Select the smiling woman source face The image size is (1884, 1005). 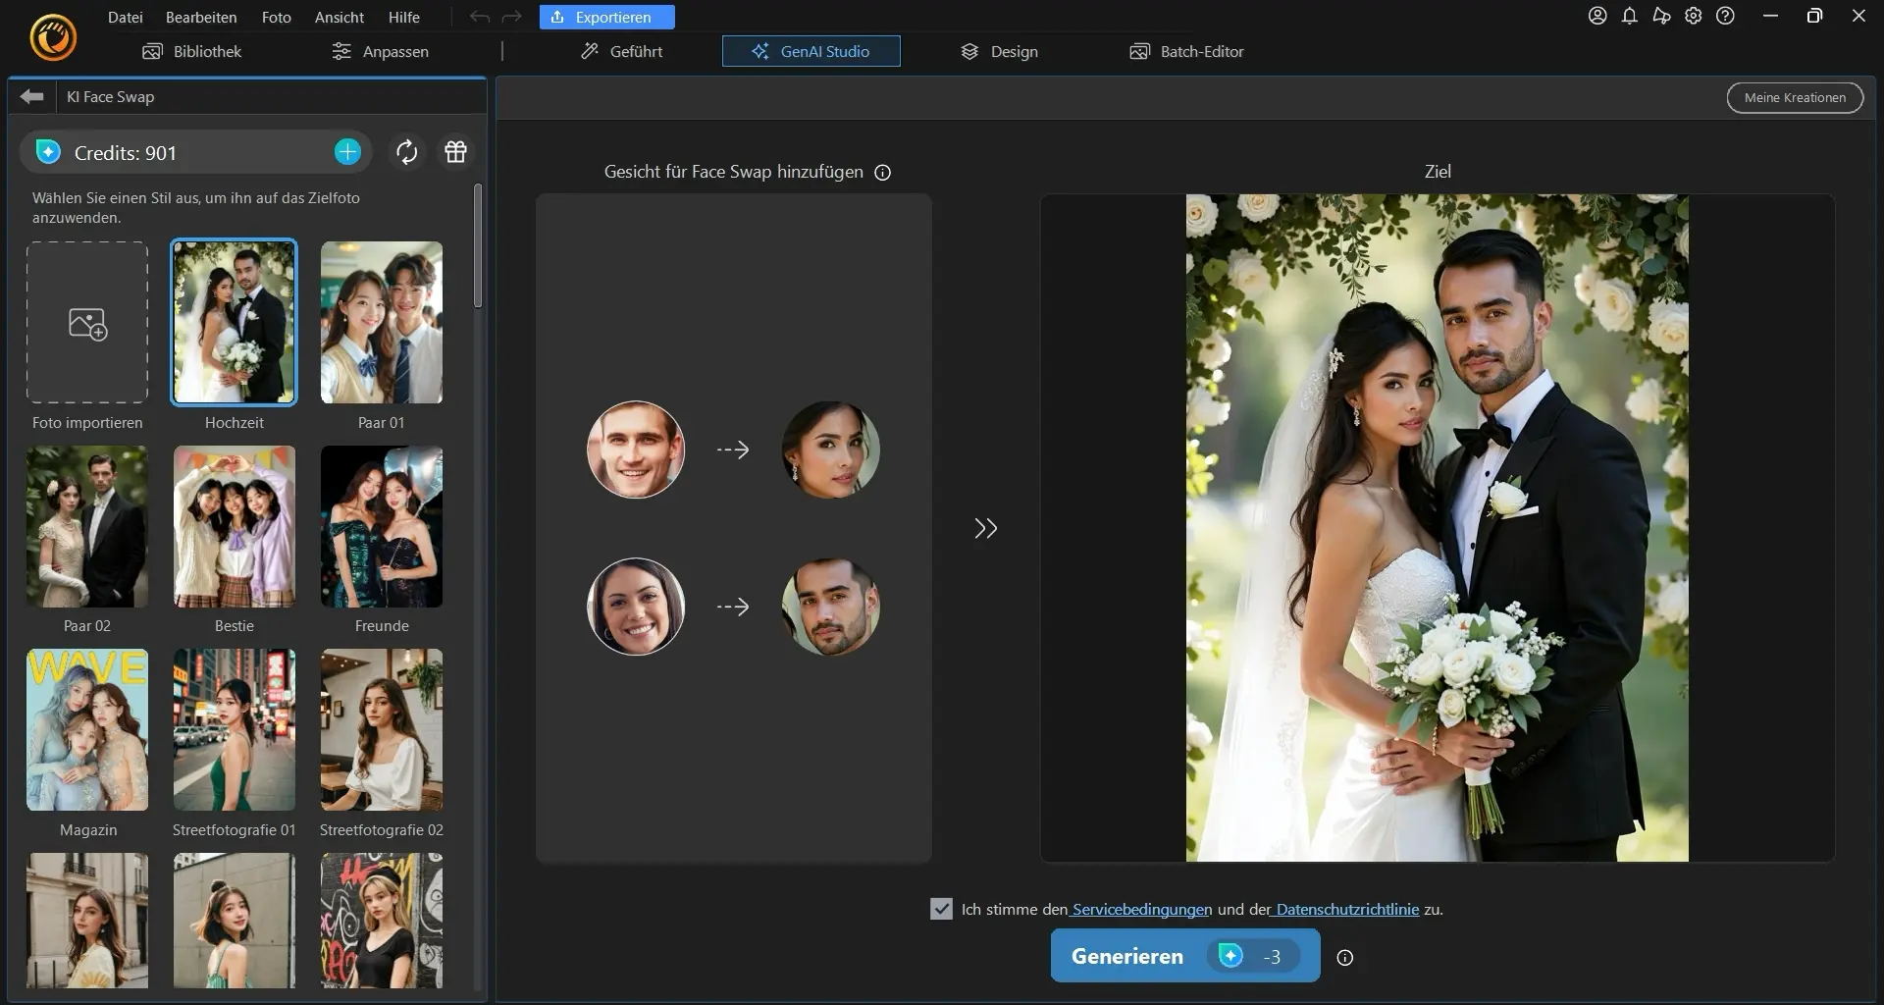click(x=636, y=607)
